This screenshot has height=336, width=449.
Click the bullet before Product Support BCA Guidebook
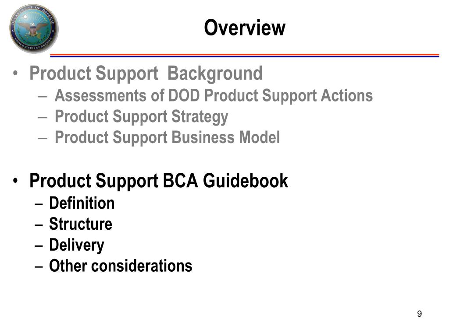pos(15,181)
